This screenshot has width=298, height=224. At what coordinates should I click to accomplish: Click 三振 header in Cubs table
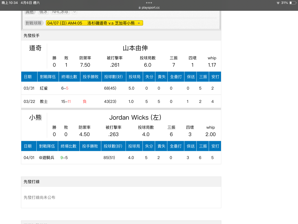(203, 146)
